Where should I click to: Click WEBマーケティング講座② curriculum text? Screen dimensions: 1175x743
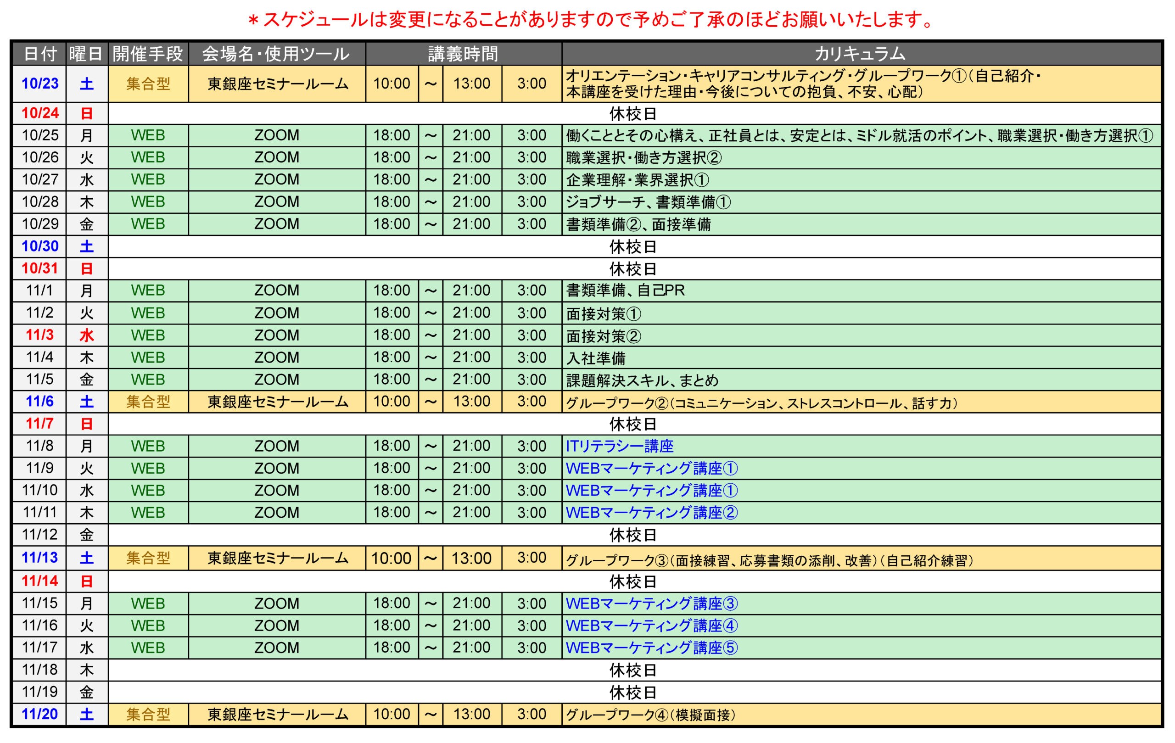point(651,513)
